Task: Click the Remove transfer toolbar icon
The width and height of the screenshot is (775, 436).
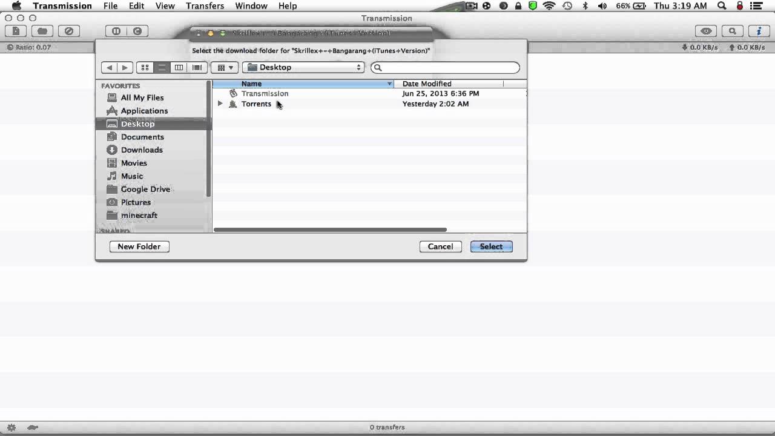Action: pyautogui.click(x=69, y=31)
